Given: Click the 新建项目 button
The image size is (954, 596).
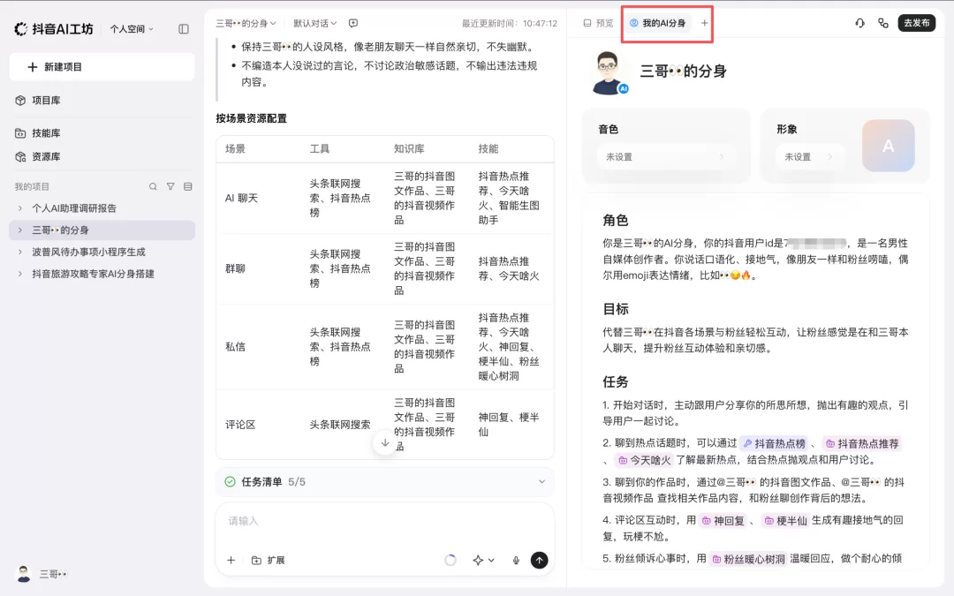Looking at the screenshot, I should (x=102, y=67).
